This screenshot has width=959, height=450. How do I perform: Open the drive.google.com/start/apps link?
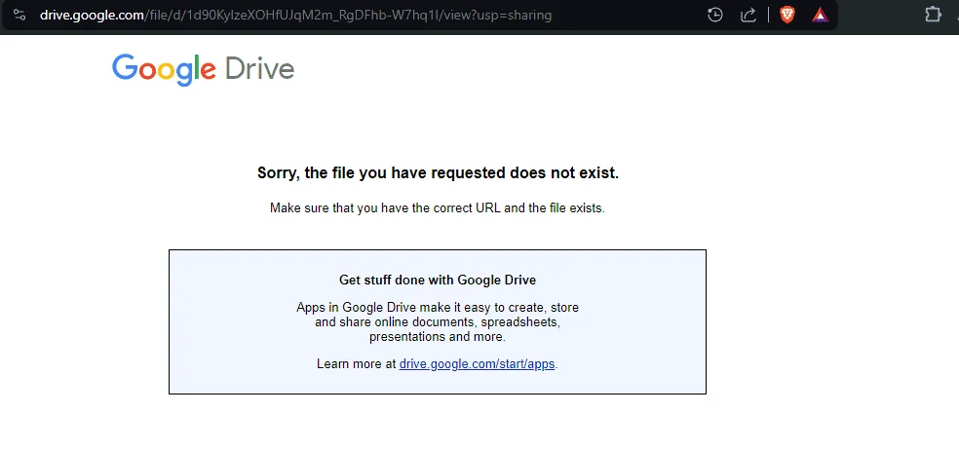pos(477,363)
